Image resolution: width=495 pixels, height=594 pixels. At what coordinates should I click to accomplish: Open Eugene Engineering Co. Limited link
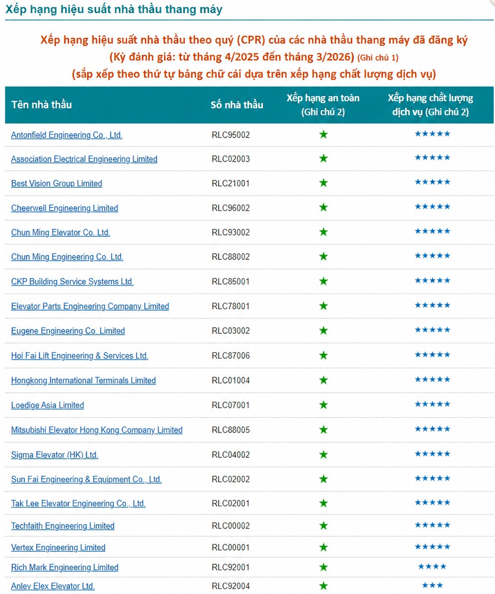68,331
